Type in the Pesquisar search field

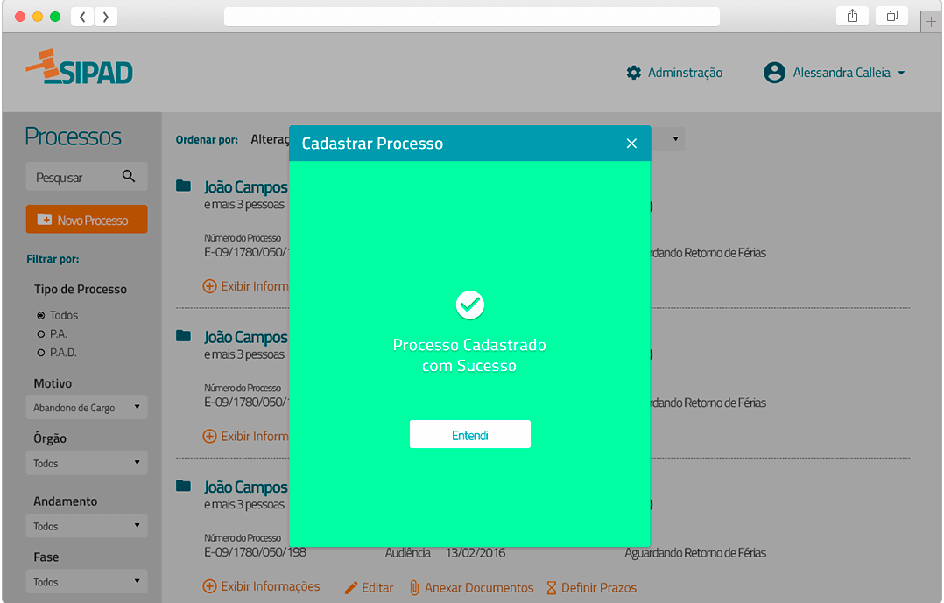(x=74, y=177)
